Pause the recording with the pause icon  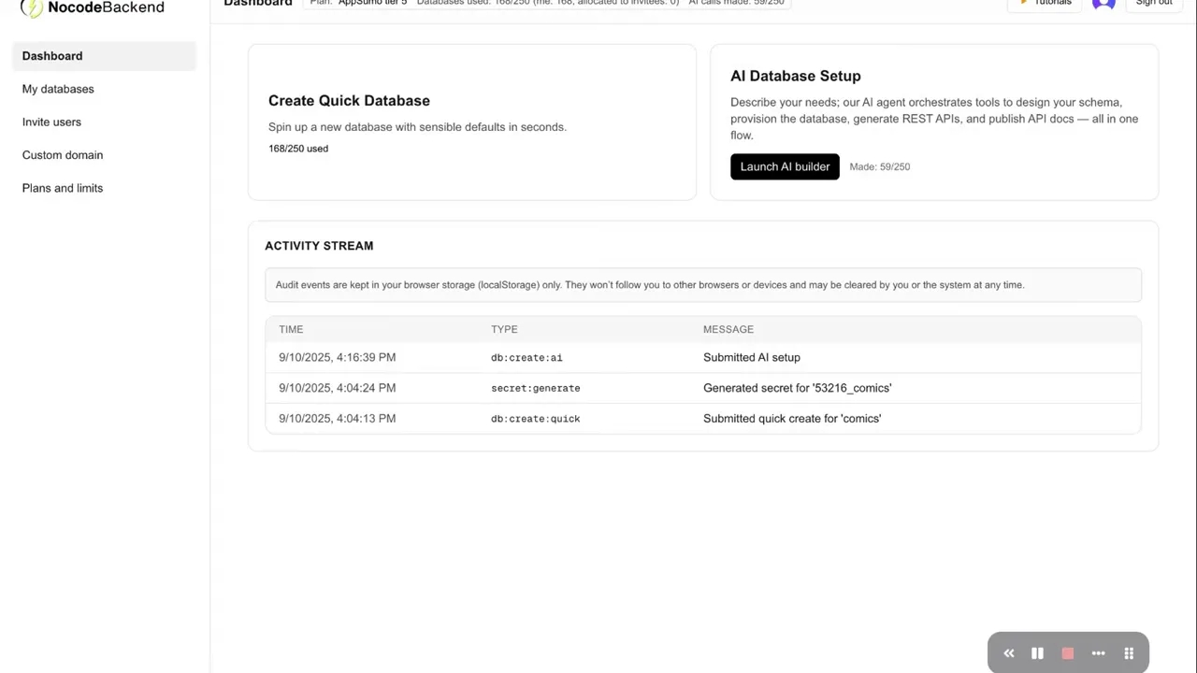[1037, 653]
